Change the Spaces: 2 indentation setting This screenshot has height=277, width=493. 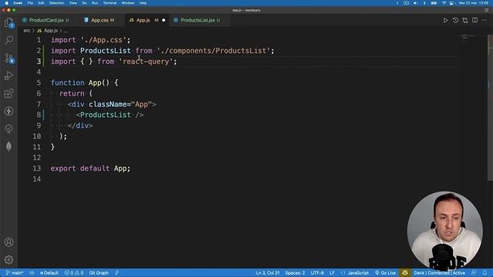[x=295, y=273]
